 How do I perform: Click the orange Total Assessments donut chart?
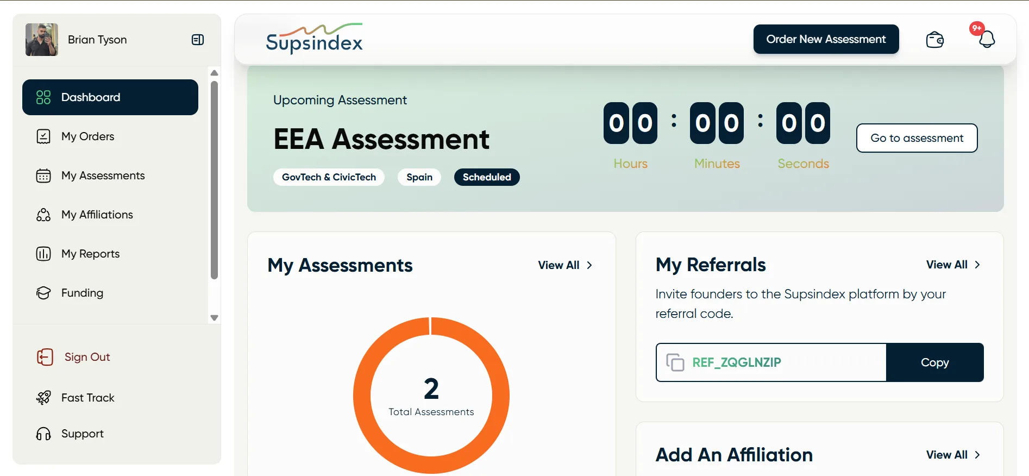(431, 395)
